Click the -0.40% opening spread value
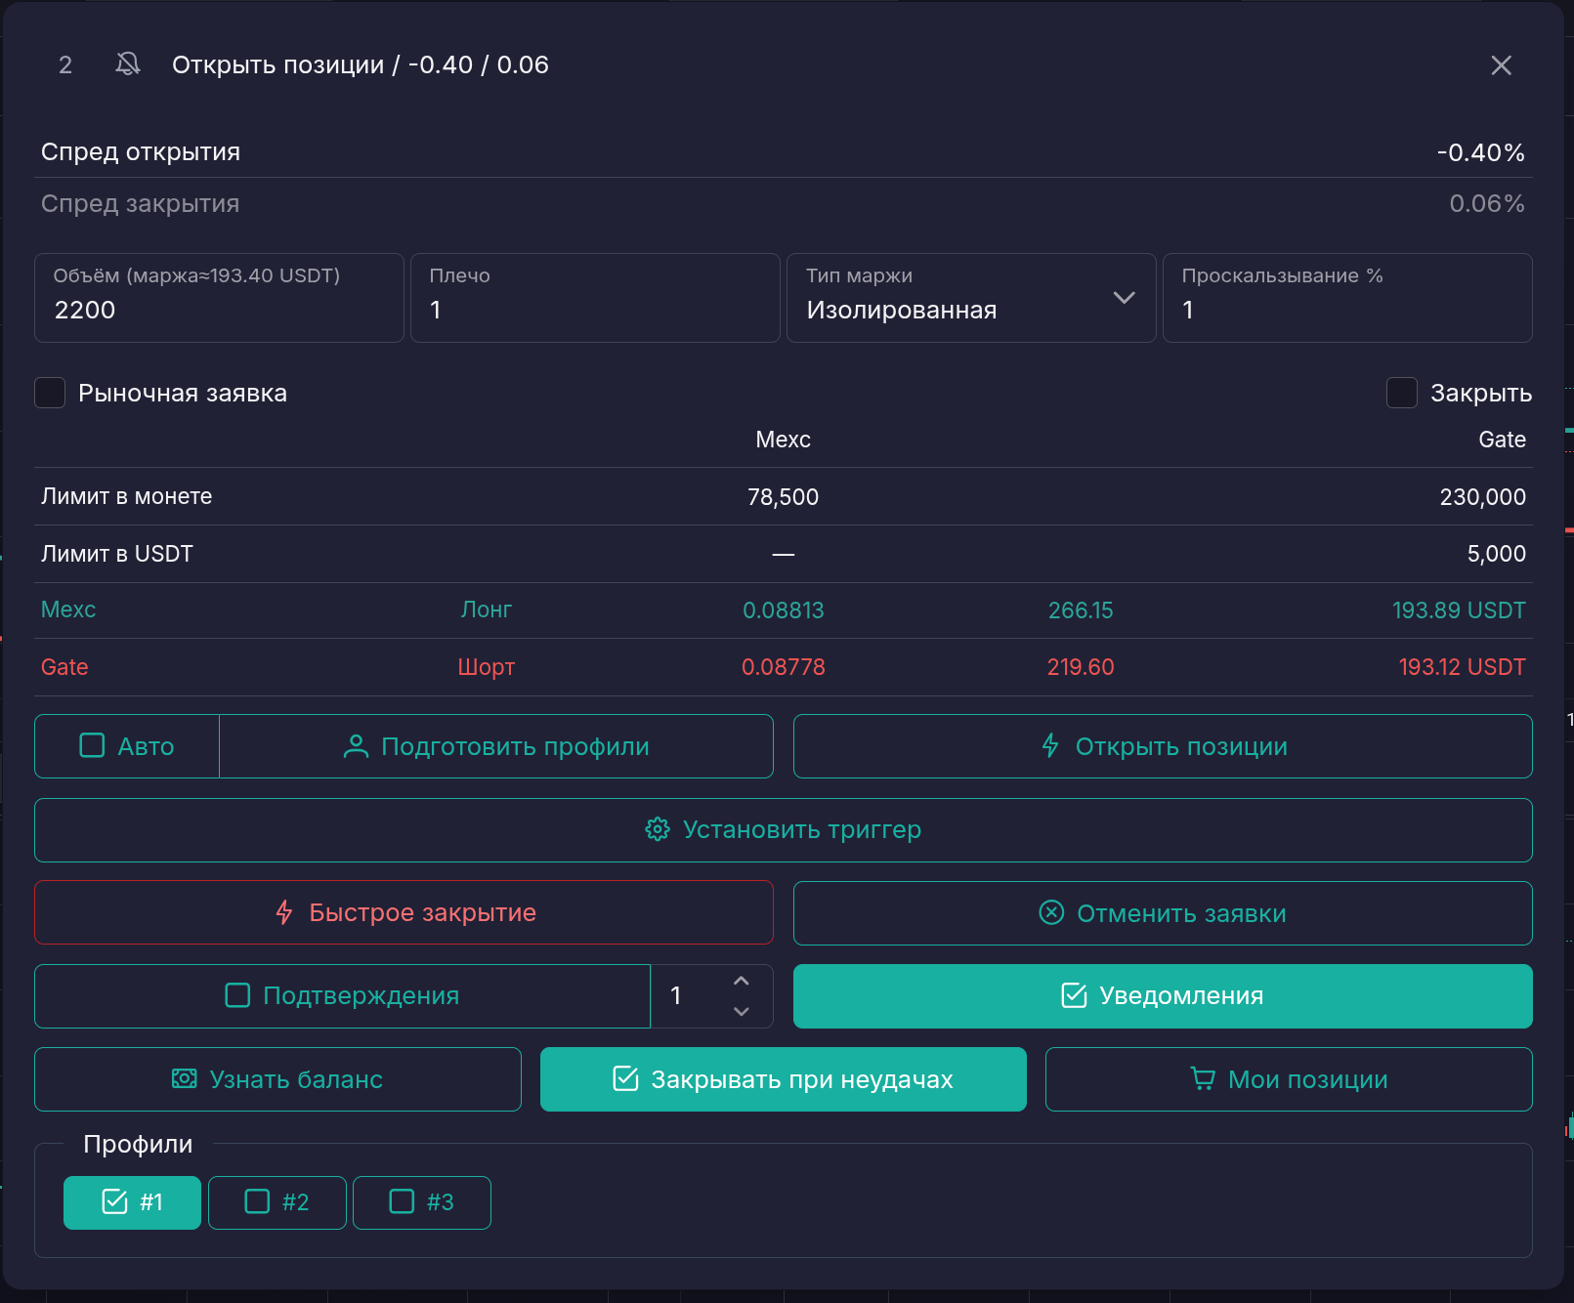This screenshot has height=1303, width=1574. click(1480, 152)
